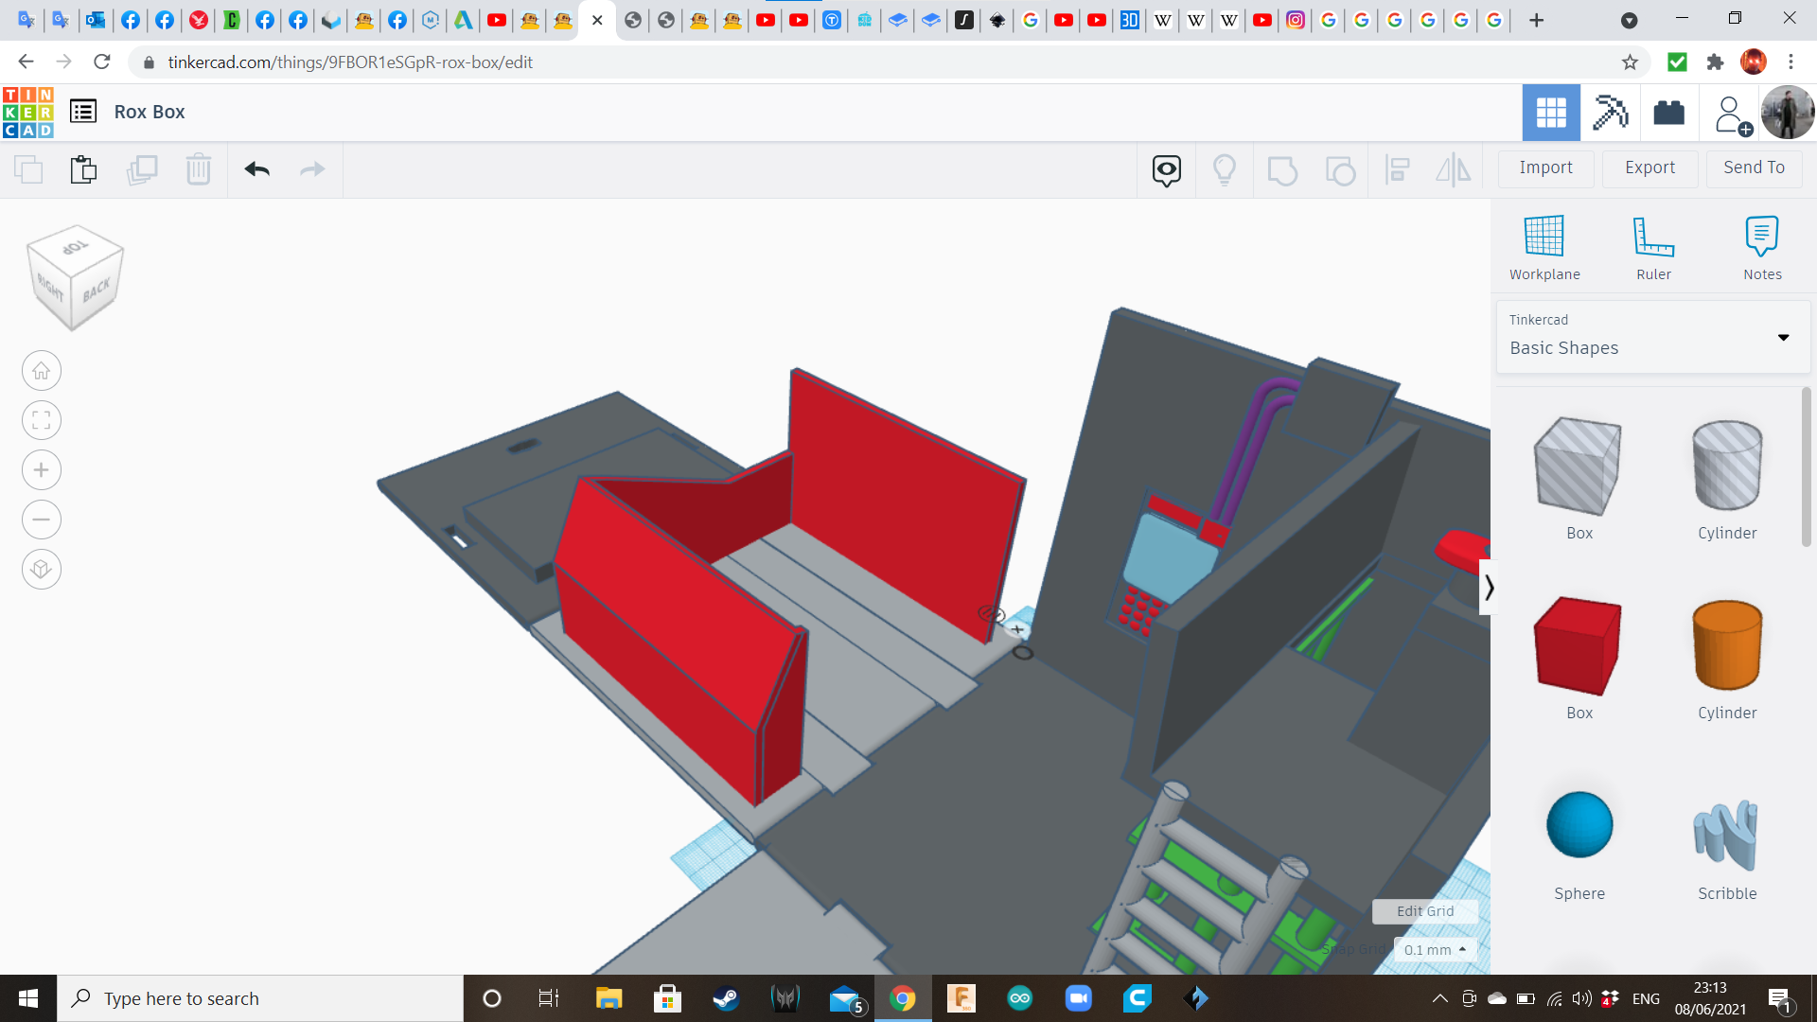Click the Home view button

(x=42, y=371)
